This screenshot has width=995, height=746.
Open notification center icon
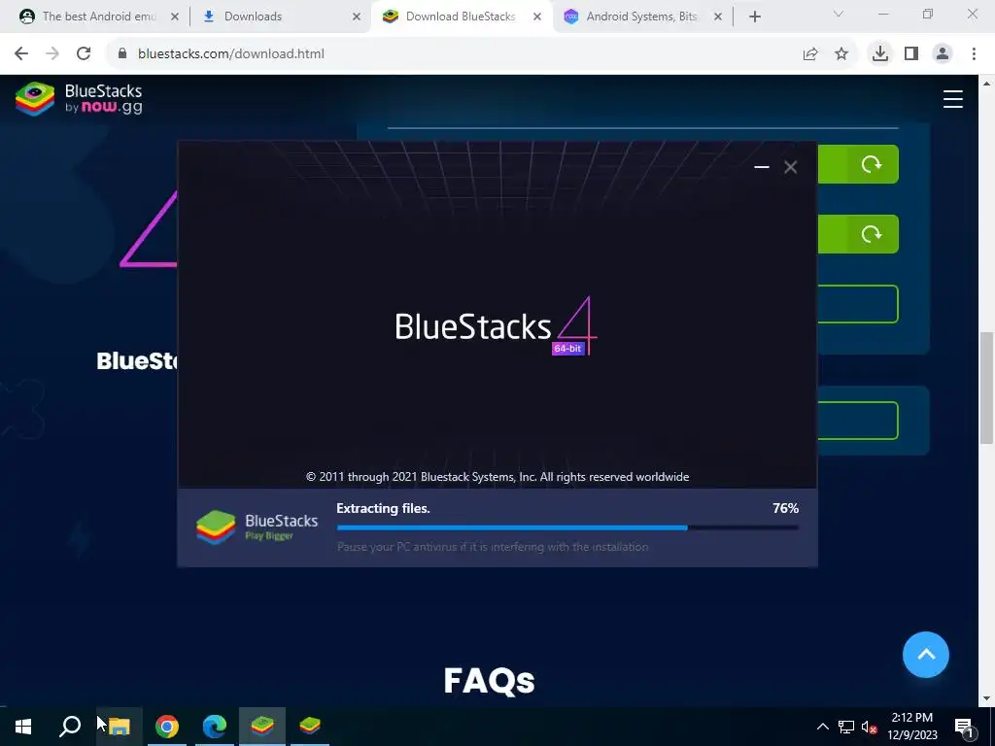(964, 727)
